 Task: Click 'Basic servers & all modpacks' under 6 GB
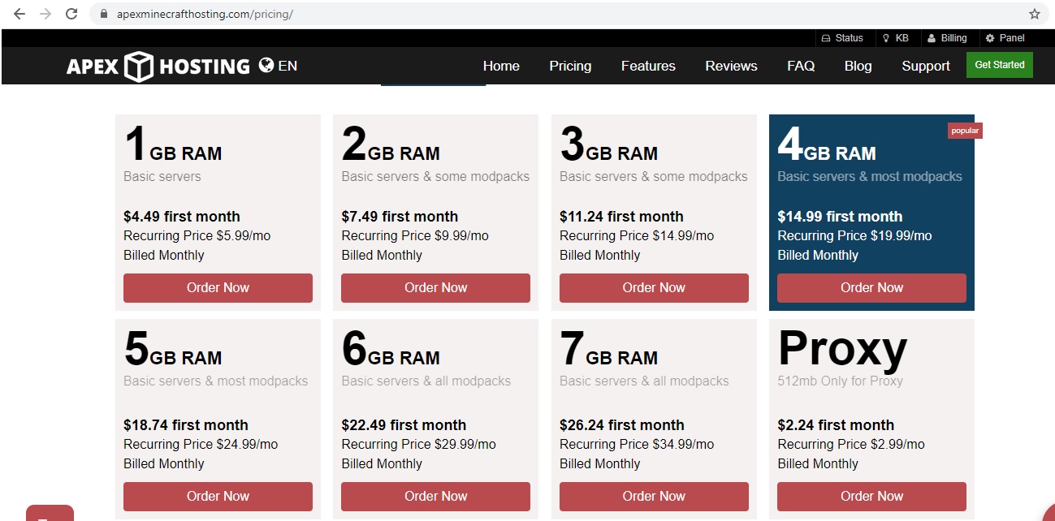(x=426, y=381)
